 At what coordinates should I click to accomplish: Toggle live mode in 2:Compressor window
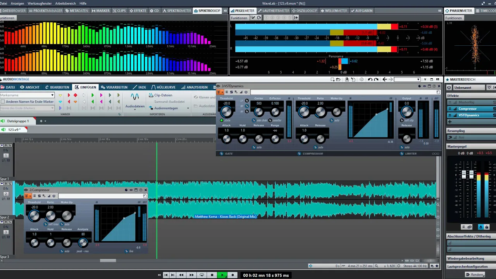pyautogui.click(x=126, y=251)
